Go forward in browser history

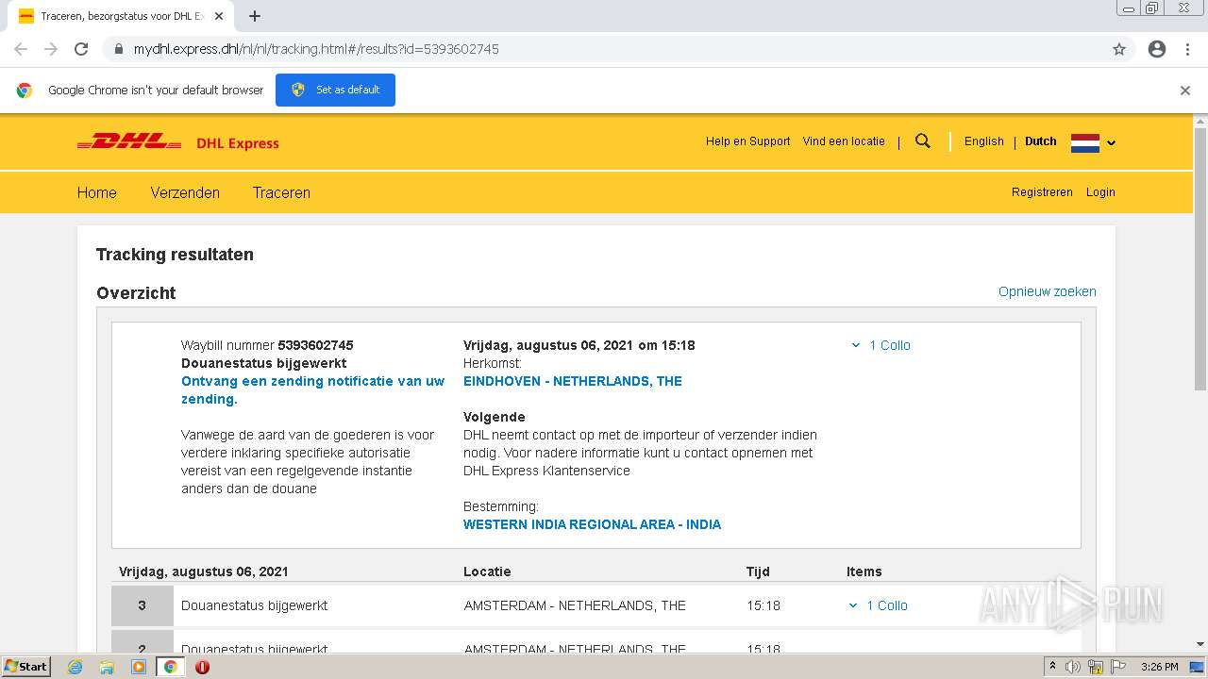click(x=51, y=49)
